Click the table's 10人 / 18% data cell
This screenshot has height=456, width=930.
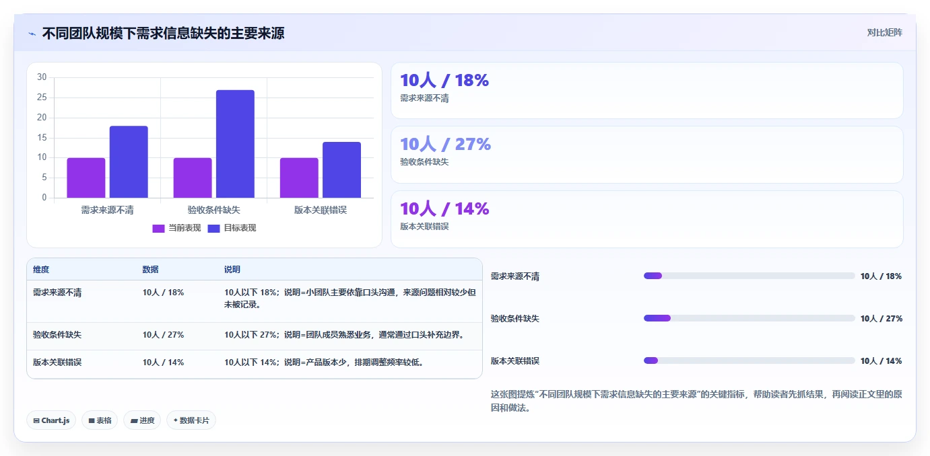[x=163, y=293]
